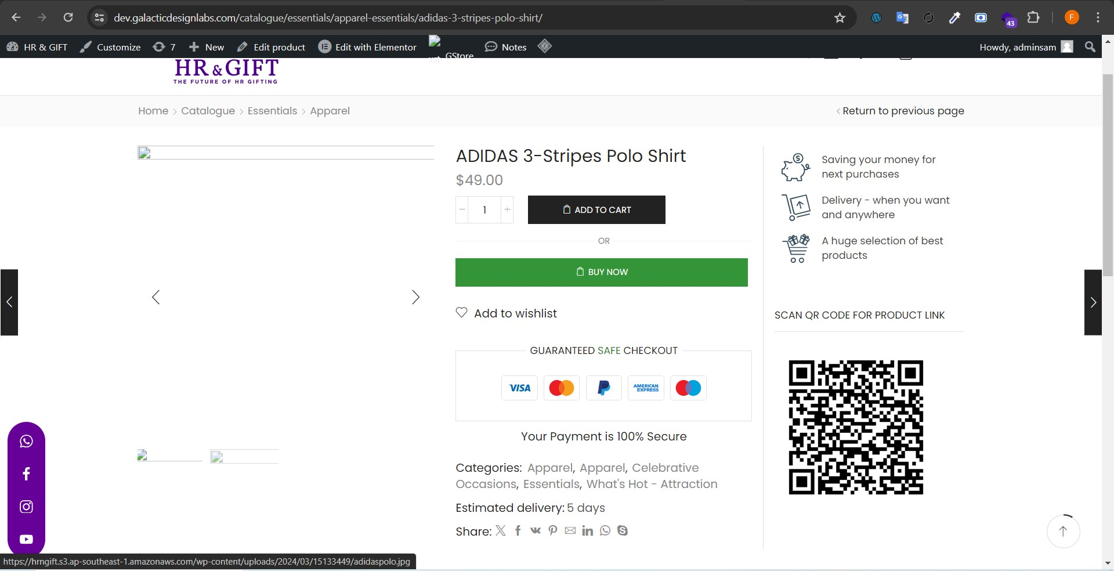Open Celebrative Occasions category link
The image size is (1114, 571).
tap(665, 468)
